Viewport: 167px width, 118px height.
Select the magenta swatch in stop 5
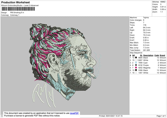click(x=136, y=68)
